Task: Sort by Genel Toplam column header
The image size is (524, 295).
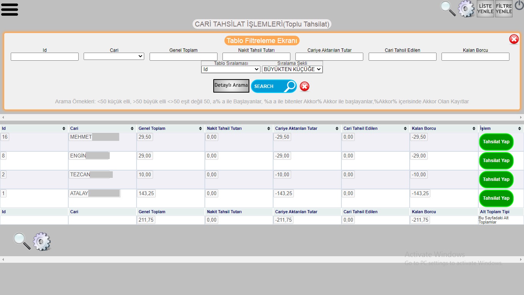Action: (x=170, y=128)
